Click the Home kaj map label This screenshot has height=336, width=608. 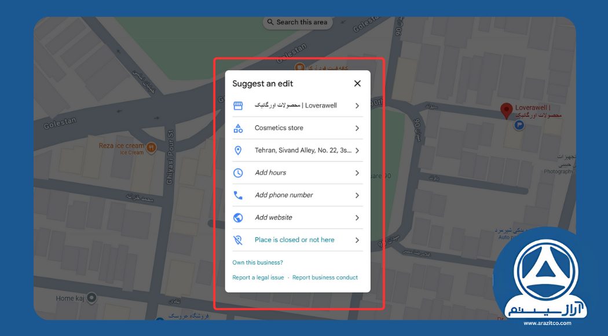tap(70, 298)
